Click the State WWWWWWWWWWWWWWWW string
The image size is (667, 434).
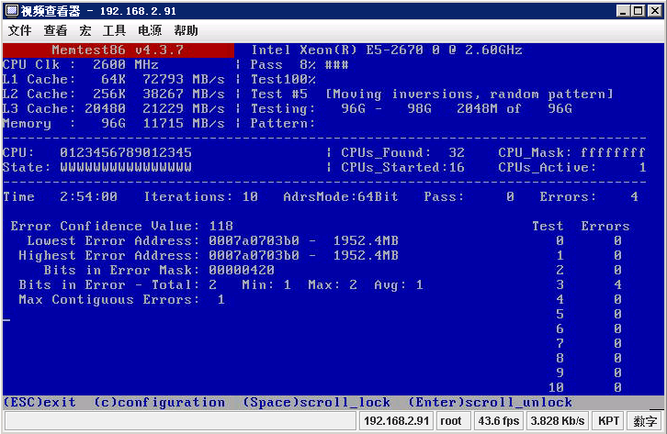[126, 167]
